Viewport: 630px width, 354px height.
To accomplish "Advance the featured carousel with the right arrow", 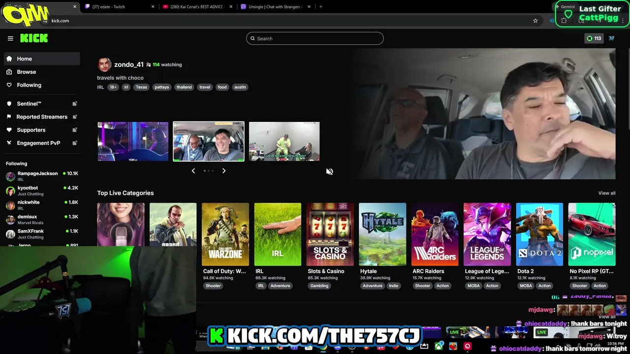I will 224,171.
